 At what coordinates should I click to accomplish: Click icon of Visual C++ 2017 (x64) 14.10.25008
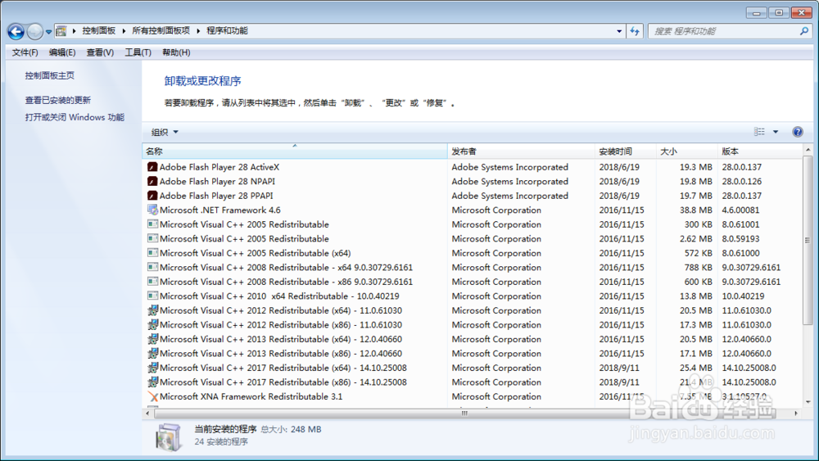(152, 368)
